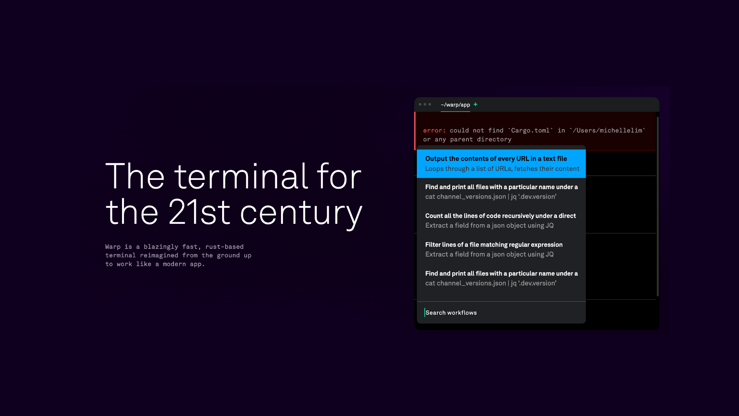
Task: Click the terminal window vertical scrollbar
Action: (658, 206)
